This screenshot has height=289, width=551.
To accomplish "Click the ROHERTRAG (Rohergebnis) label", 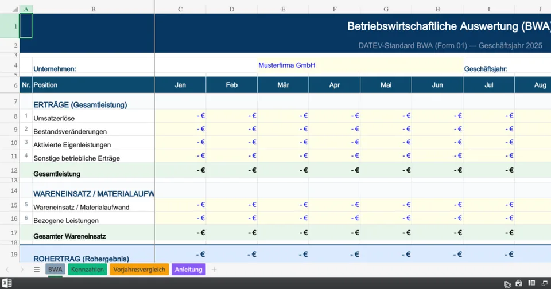I will point(81,259).
